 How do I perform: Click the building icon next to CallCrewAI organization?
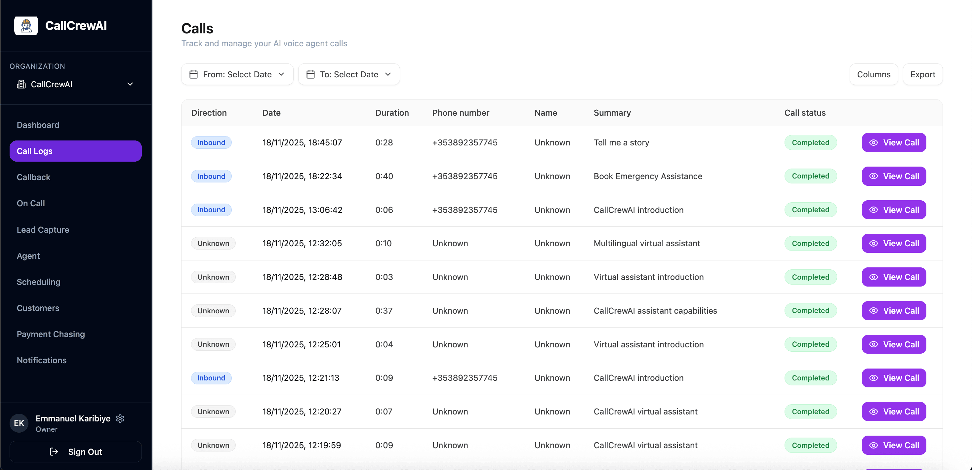21,84
